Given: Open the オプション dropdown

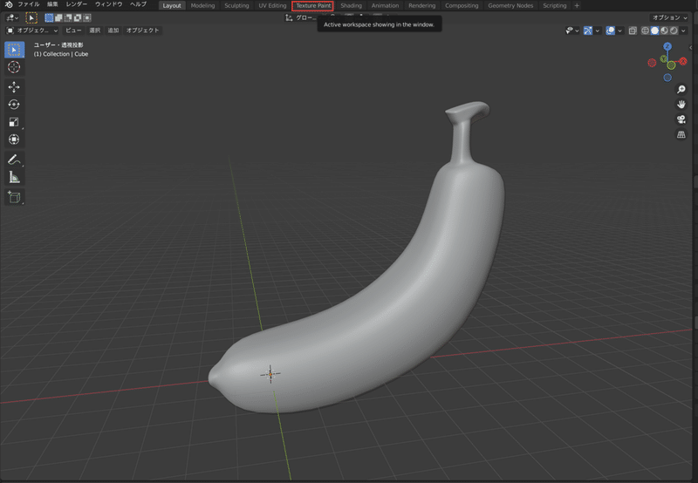Looking at the screenshot, I should pyautogui.click(x=669, y=17).
